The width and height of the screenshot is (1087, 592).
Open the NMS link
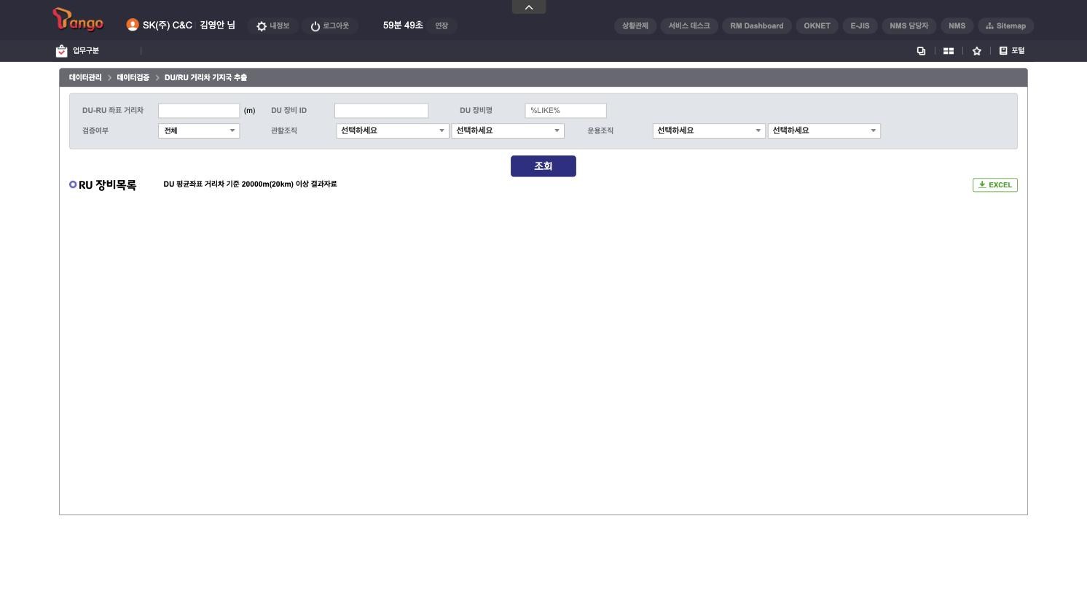pos(957,26)
